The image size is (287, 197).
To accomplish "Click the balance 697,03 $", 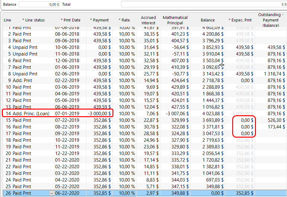I will pos(215,180).
